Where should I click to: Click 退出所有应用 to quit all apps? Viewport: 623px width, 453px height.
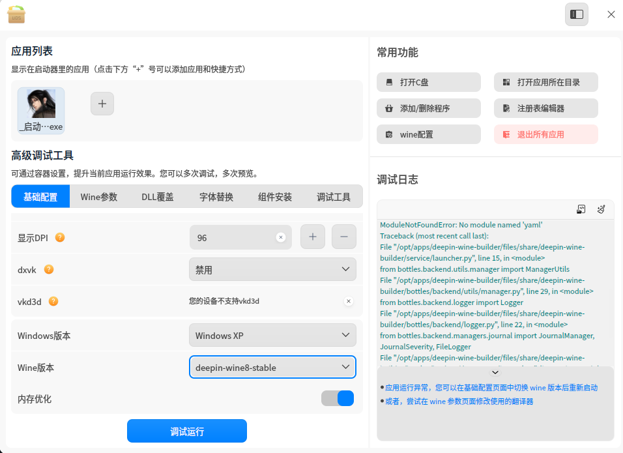[x=545, y=134]
